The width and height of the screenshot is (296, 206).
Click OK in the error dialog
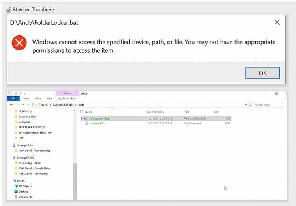262,73
